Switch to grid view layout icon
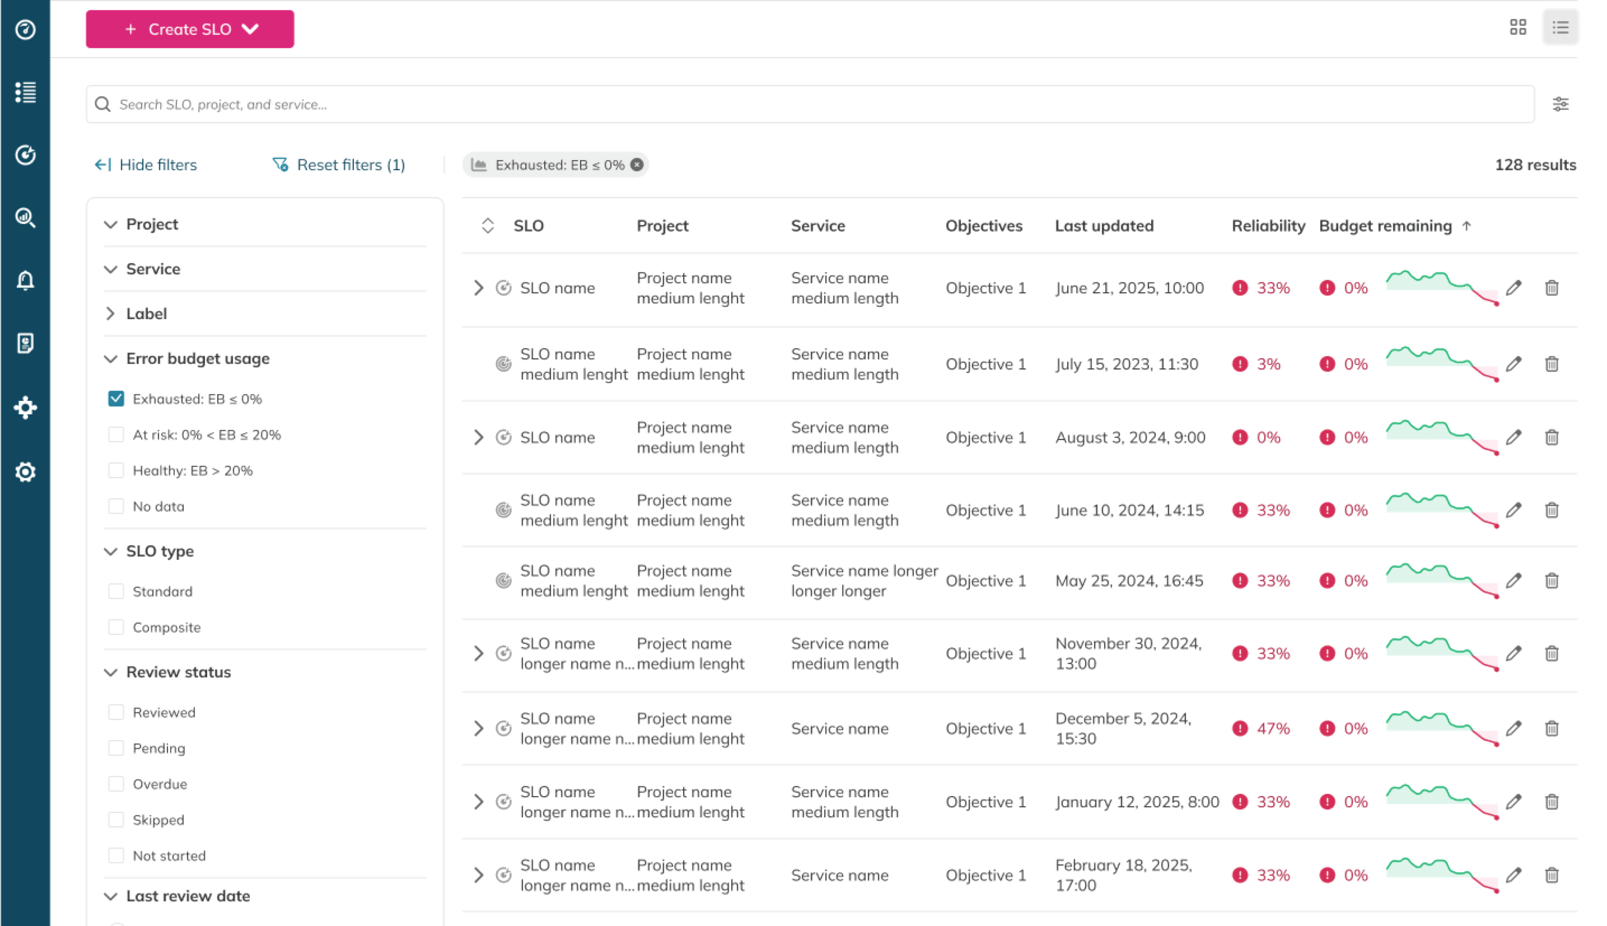Viewport: 1607px width, 926px height. click(x=1517, y=27)
